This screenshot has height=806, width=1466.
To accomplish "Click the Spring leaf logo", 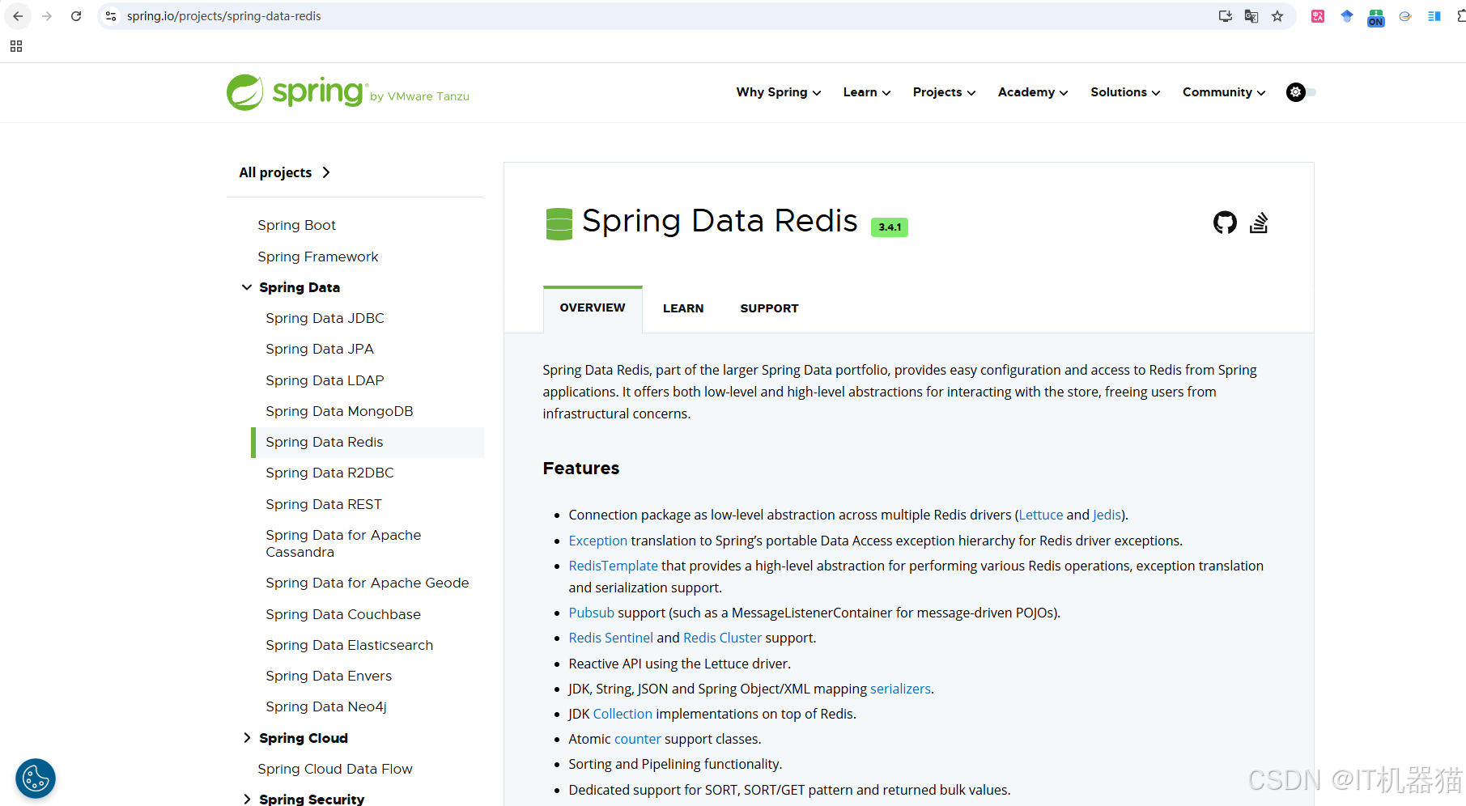I will click(x=244, y=92).
